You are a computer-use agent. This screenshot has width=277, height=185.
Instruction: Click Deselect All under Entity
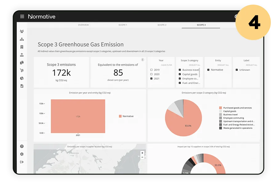(223, 65)
